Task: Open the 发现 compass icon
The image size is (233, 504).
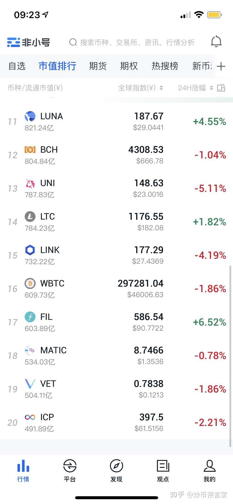Action: (116, 466)
